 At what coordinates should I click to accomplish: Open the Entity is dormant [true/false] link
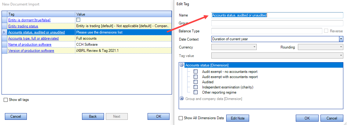pyautogui.click(x=29, y=20)
